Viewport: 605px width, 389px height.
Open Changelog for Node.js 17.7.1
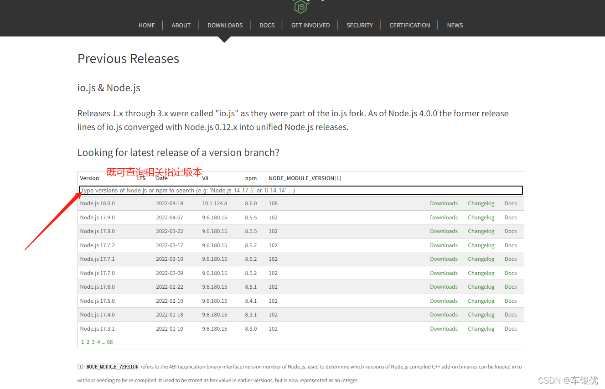coord(481,259)
